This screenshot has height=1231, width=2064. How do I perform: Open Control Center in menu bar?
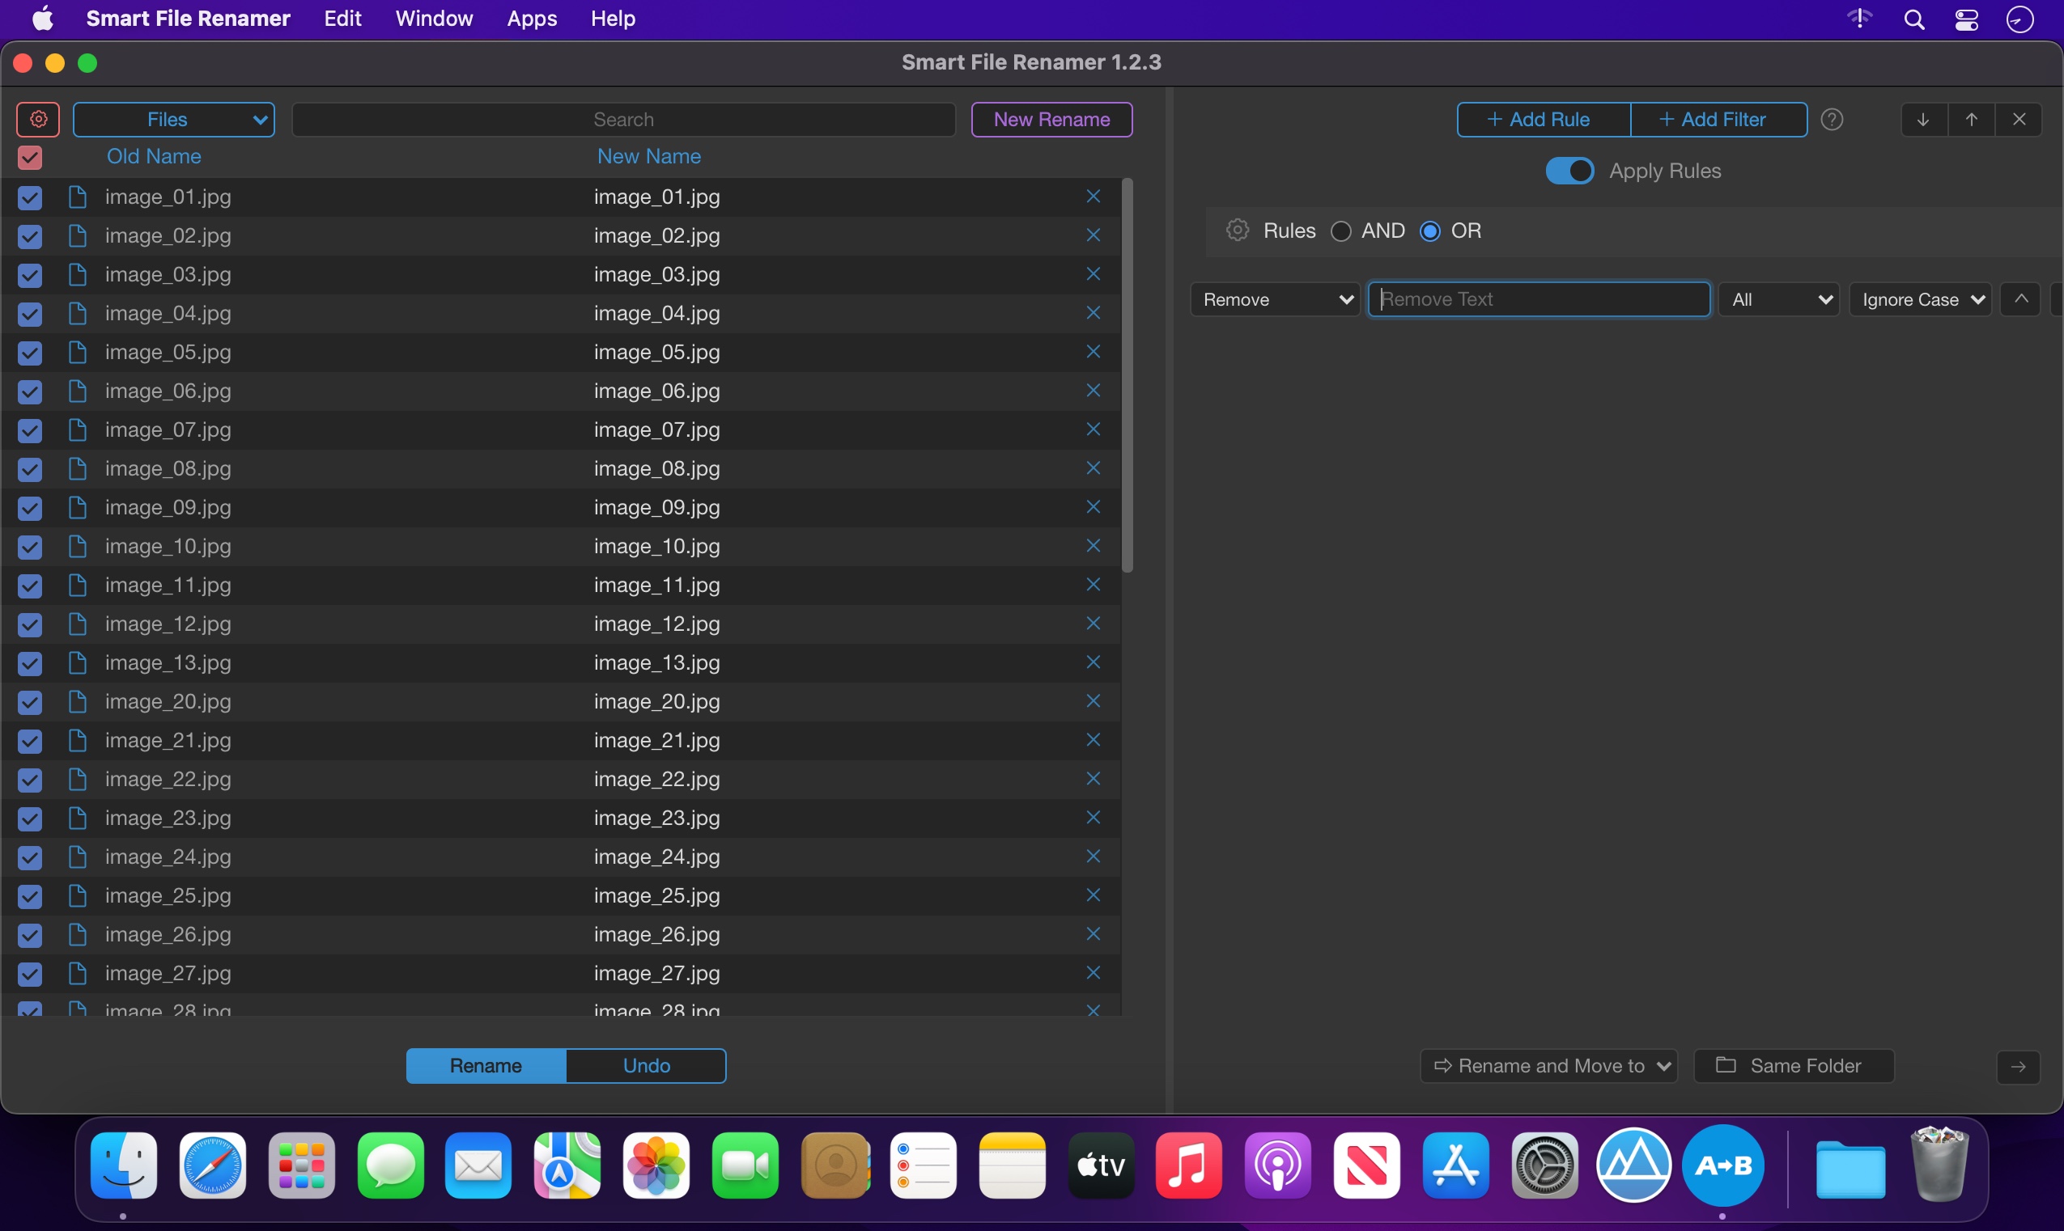1966,19
